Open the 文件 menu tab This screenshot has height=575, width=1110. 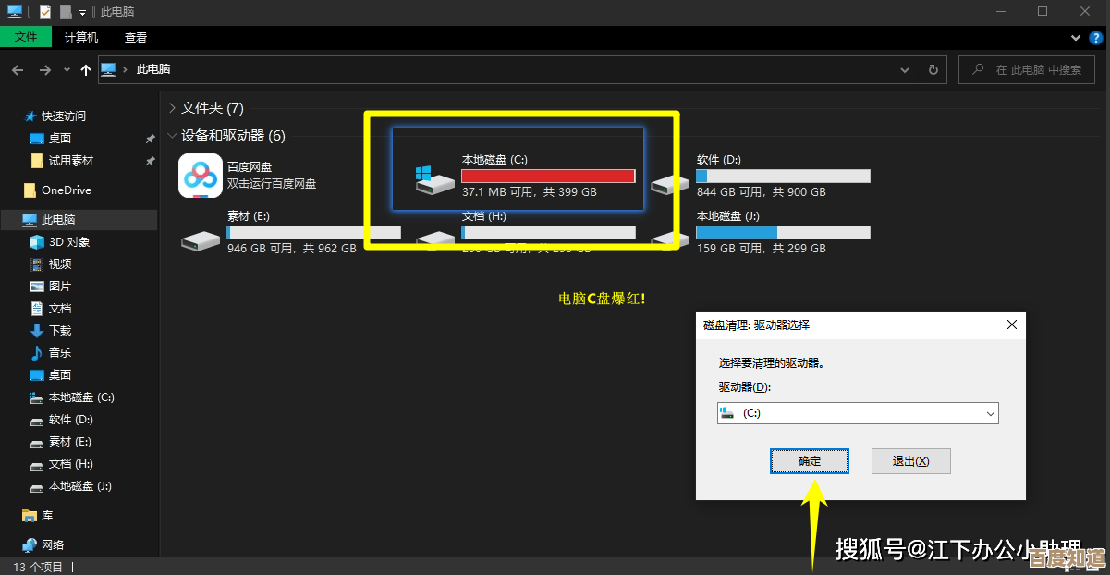[26, 38]
